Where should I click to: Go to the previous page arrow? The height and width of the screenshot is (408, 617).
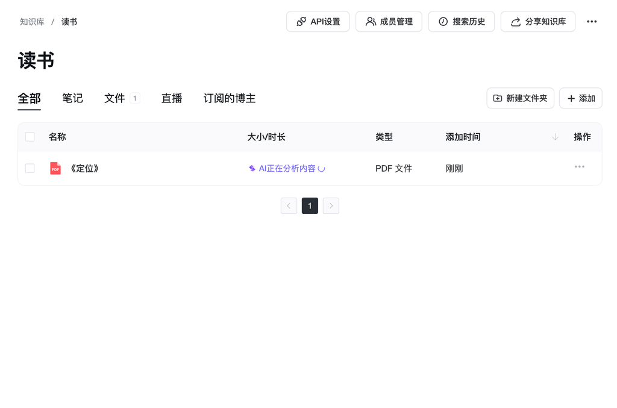click(289, 206)
